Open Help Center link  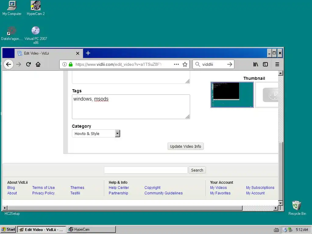(x=119, y=188)
